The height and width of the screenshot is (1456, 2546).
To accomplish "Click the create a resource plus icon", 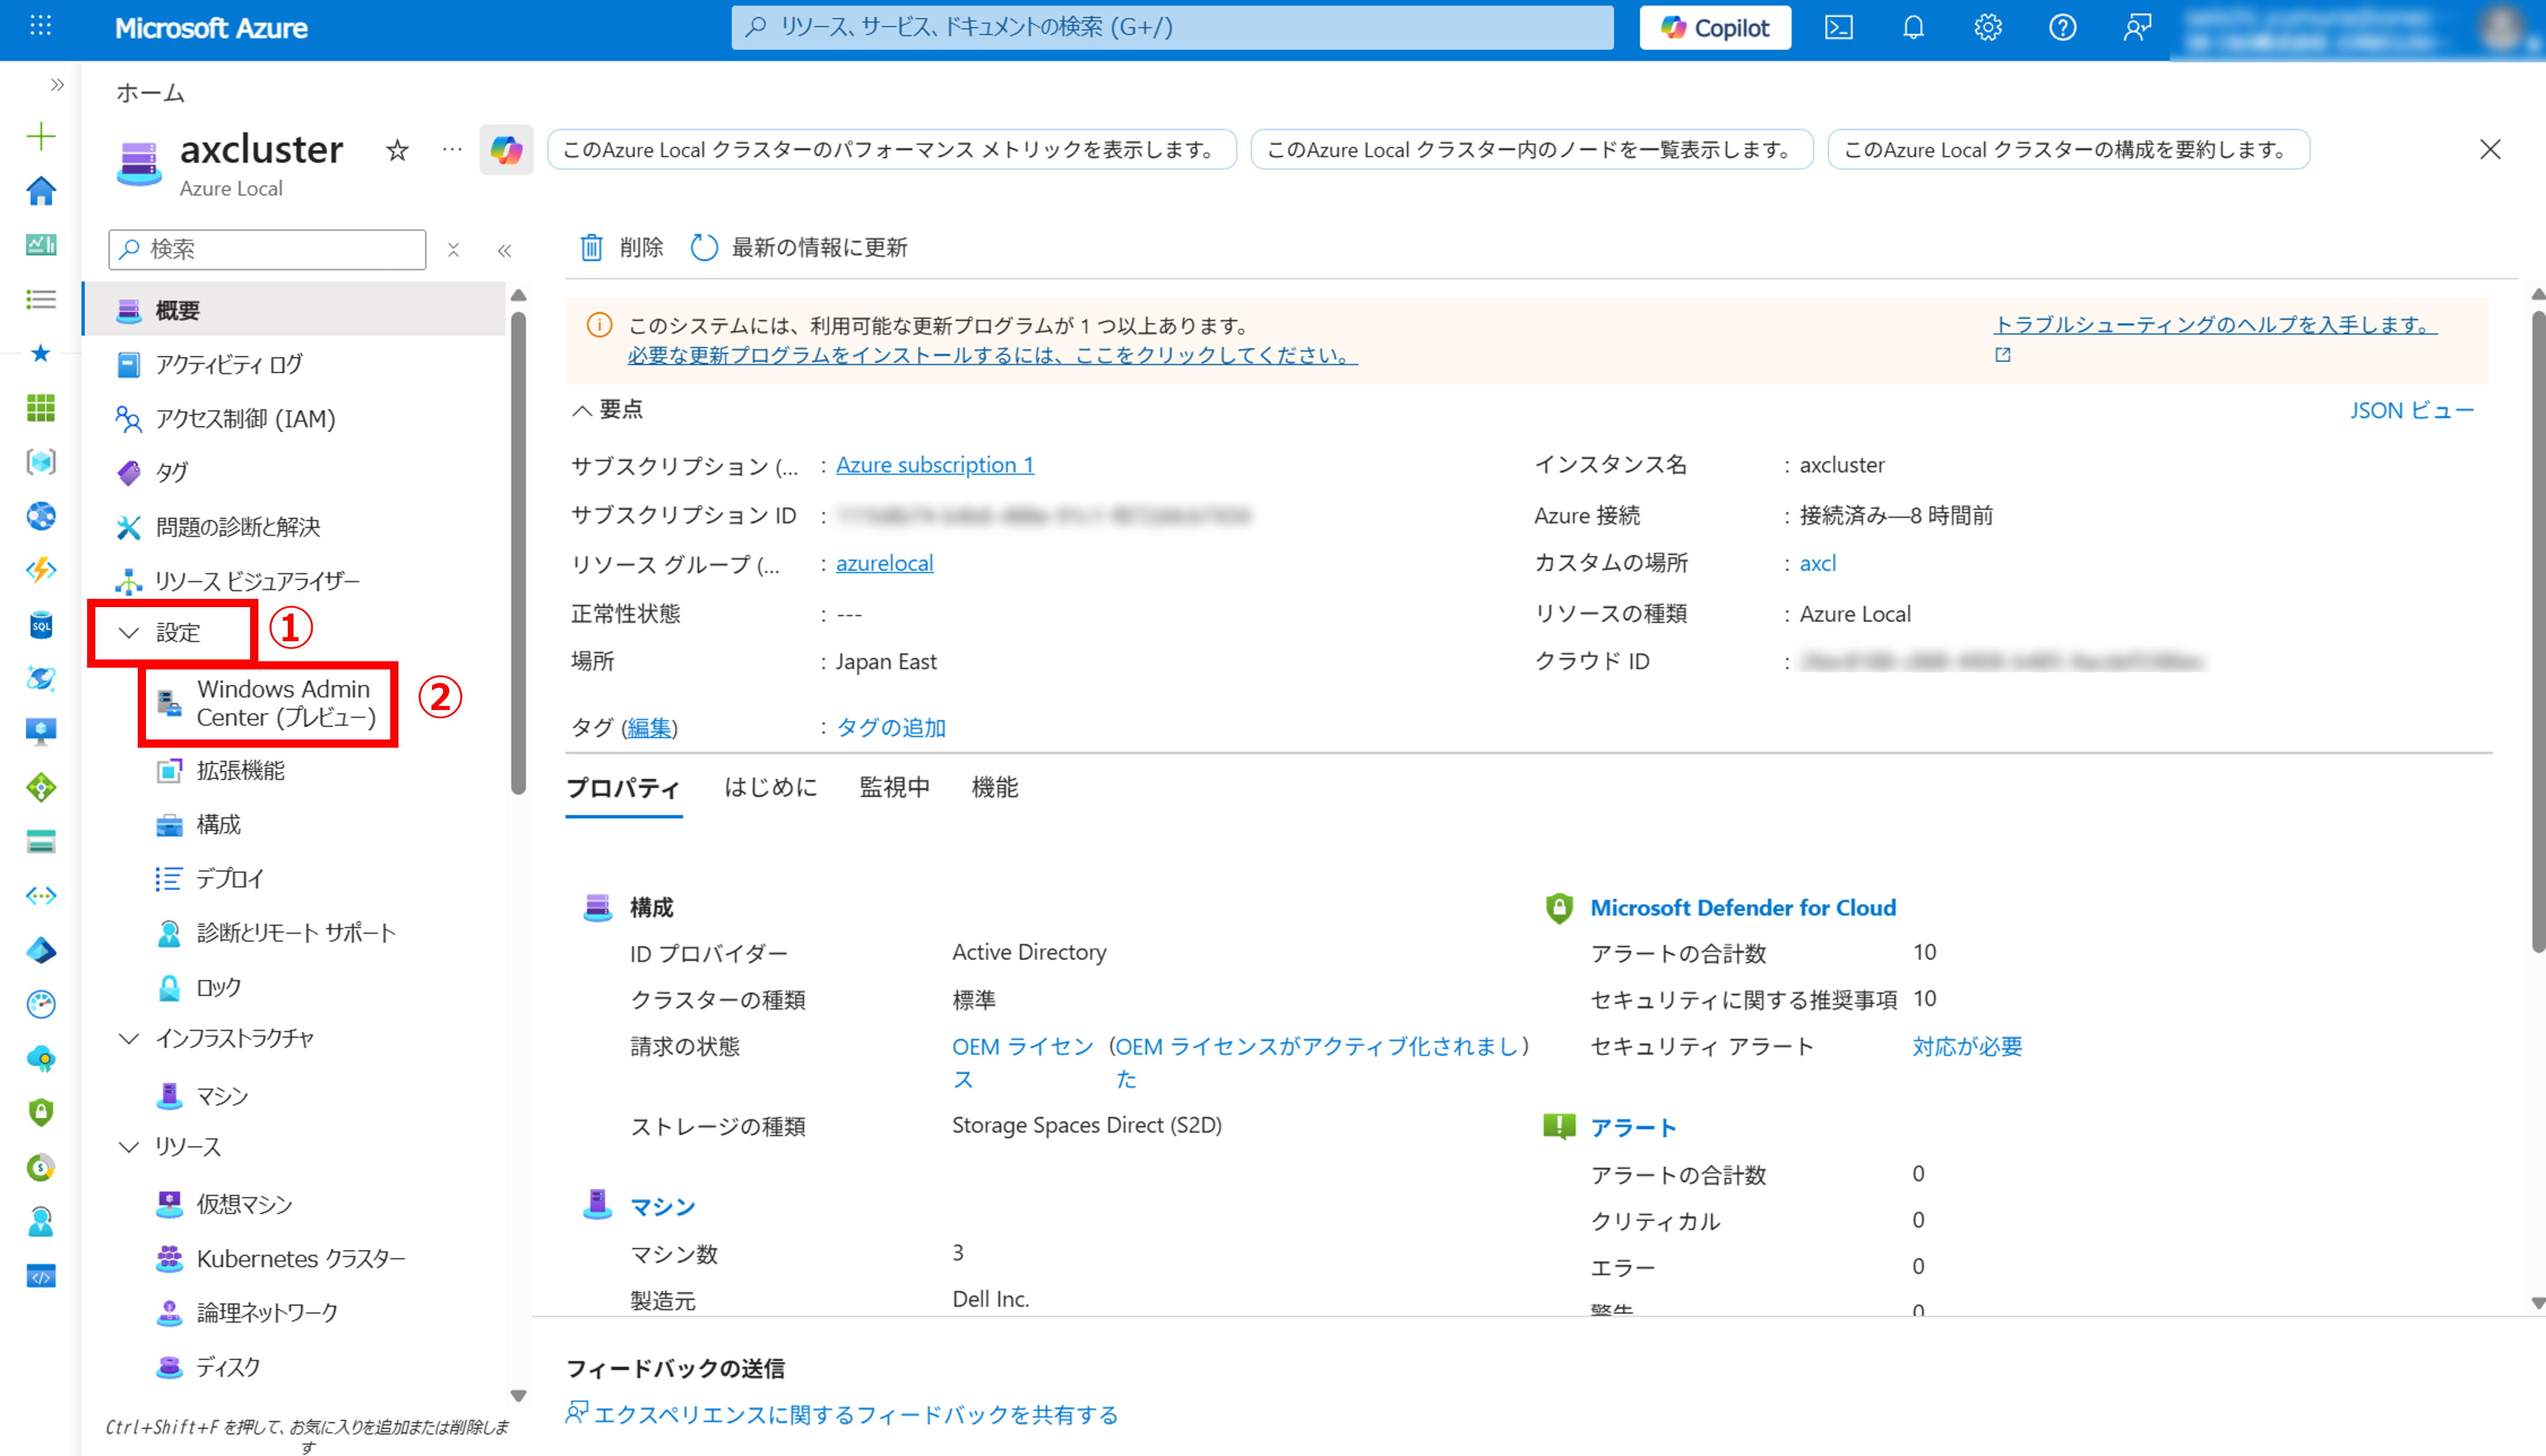I will (x=41, y=136).
